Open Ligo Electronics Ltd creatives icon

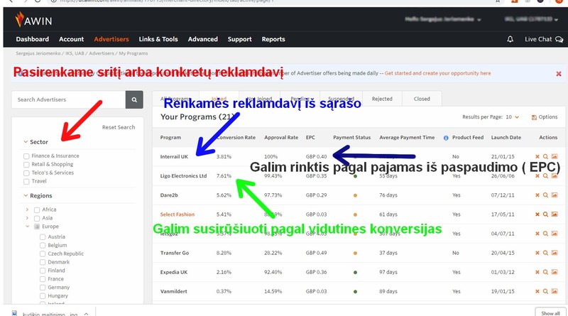(x=555, y=176)
